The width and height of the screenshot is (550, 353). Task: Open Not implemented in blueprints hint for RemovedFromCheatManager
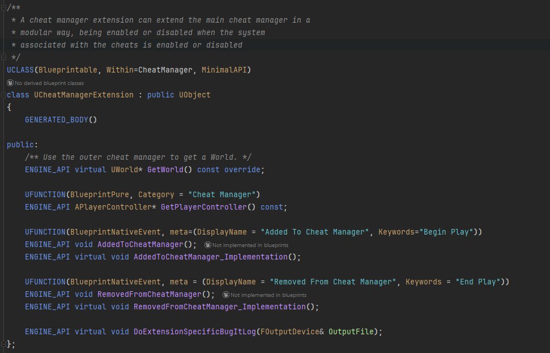click(268, 295)
